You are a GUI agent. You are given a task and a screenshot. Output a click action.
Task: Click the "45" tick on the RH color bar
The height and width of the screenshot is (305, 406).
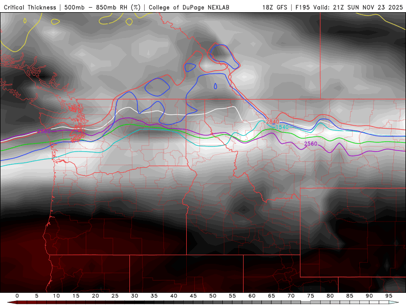tap(193, 296)
